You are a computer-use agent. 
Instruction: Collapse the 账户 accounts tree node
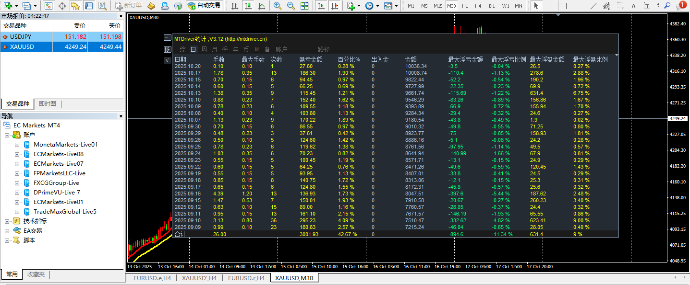coord(7,135)
